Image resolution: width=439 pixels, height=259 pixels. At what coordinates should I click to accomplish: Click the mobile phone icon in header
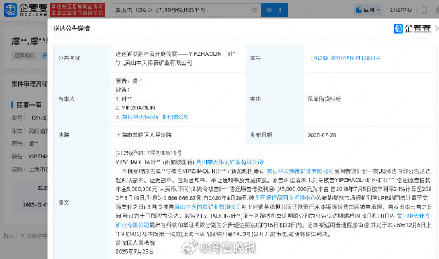point(424,10)
